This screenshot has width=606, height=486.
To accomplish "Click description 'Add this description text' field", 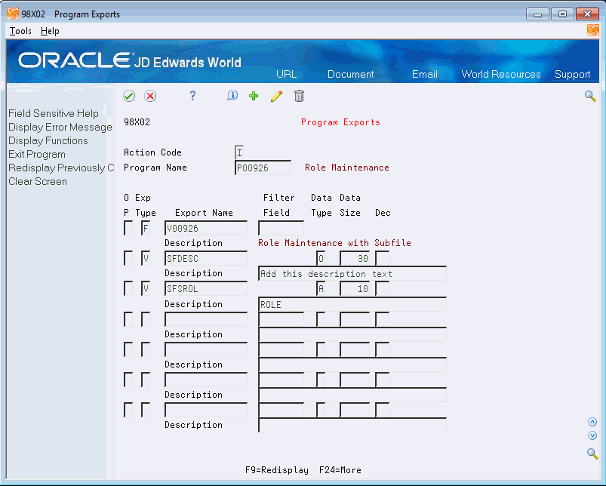I will (x=352, y=273).
